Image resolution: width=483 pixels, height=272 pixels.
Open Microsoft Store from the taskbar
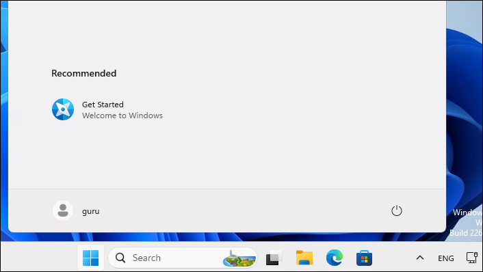click(x=364, y=258)
